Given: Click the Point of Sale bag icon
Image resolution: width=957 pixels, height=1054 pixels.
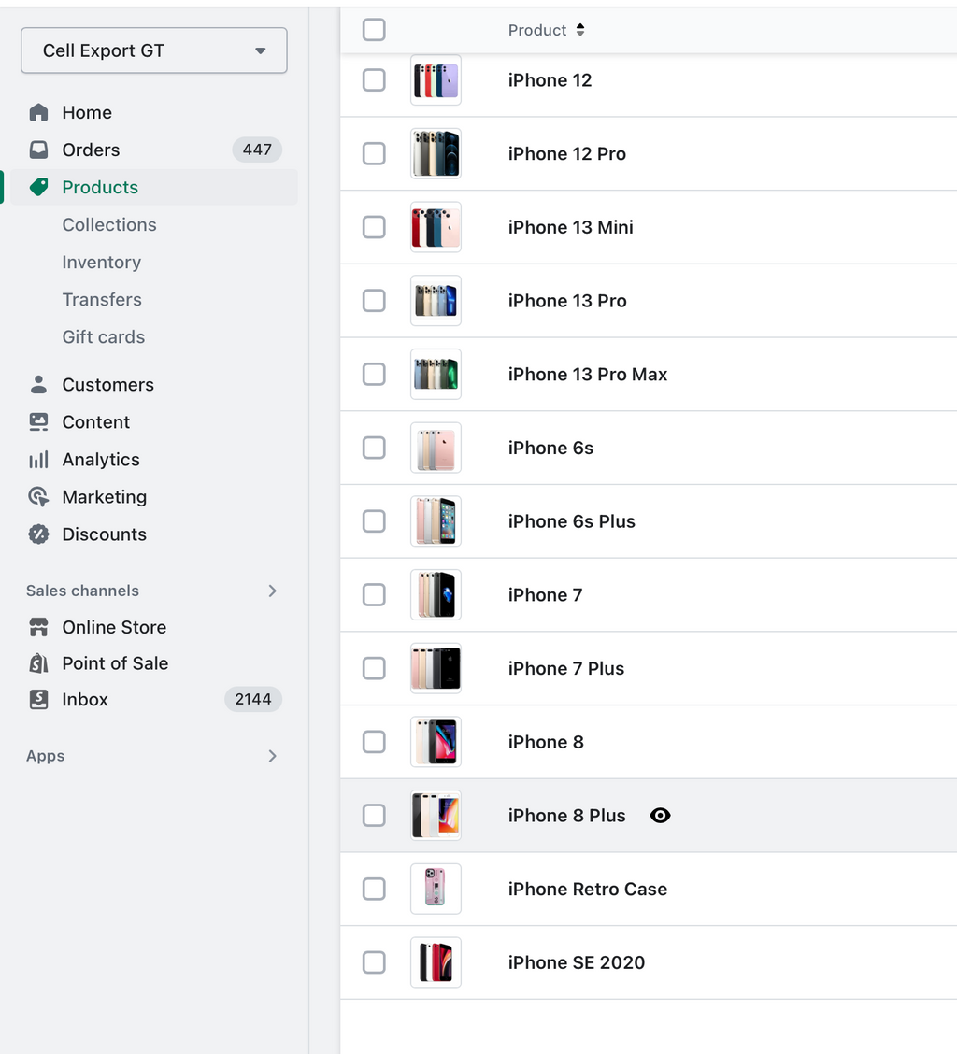Looking at the screenshot, I should point(39,663).
